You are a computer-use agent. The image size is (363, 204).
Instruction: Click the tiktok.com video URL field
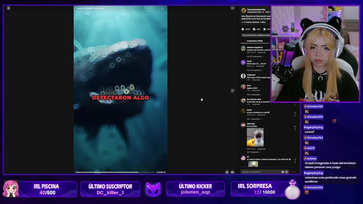(x=256, y=35)
